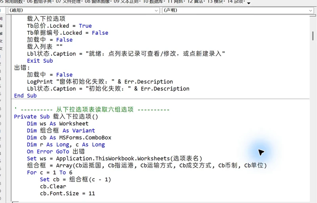Open the (通用) object dropdown
Screen dimensions: 317x203
click(x=84, y=10)
